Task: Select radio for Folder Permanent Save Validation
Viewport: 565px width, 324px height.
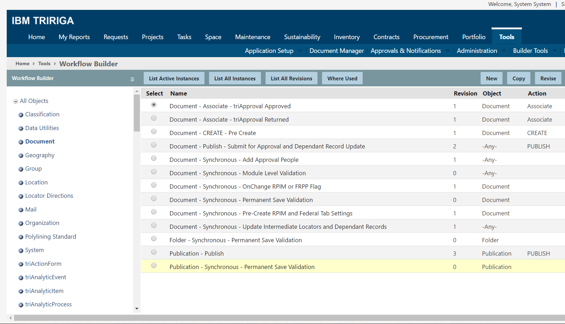Action: (x=154, y=239)
